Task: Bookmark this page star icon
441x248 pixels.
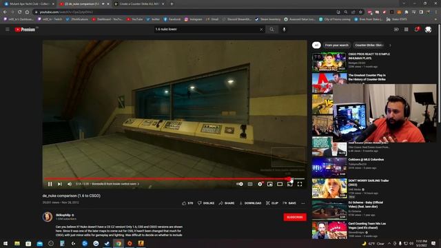Action: (x=360, y=12)
